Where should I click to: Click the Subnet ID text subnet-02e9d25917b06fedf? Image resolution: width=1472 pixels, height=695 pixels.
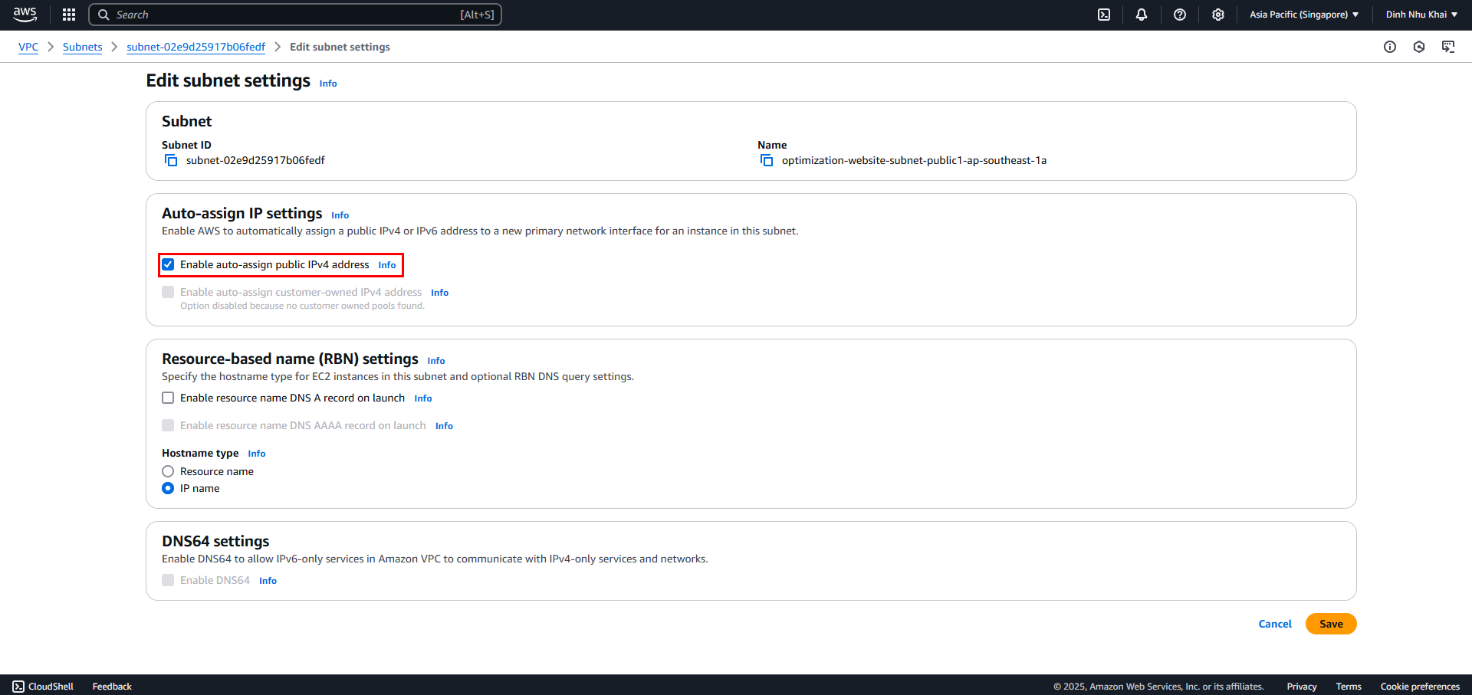tap(255, 160)
